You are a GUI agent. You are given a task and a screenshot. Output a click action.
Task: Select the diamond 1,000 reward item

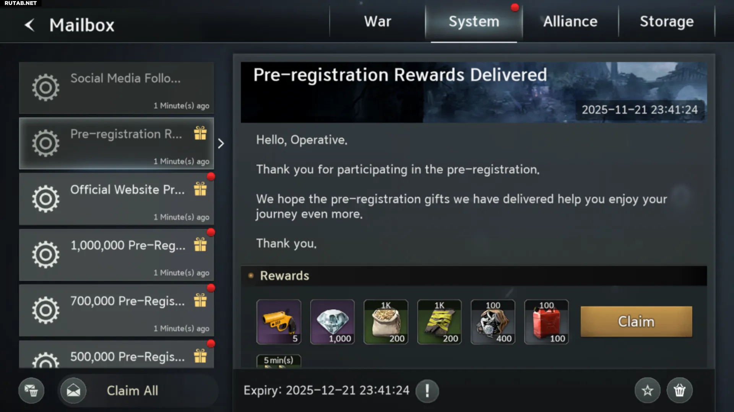[332, 322]
